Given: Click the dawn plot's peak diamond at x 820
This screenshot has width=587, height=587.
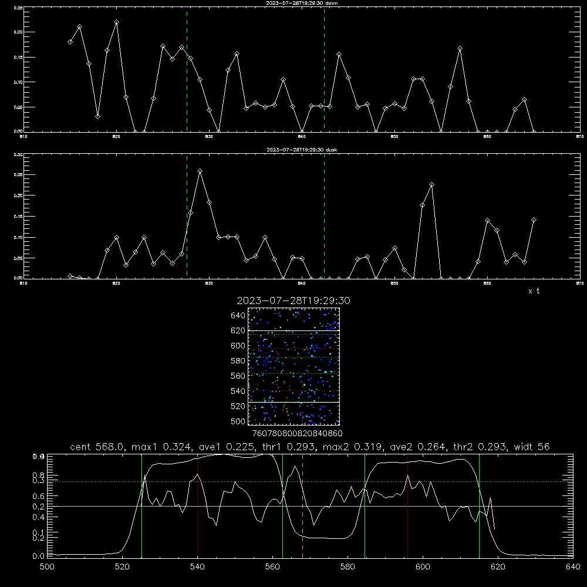Looking at the screenshot, I should point(116,22).
